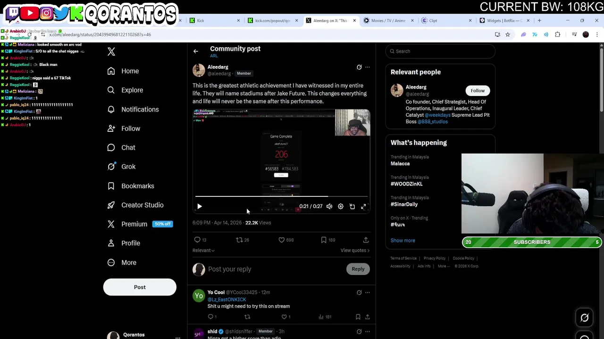Play the video in the post
This screenshot has height=339, width=604.
(x=199, y=206)
